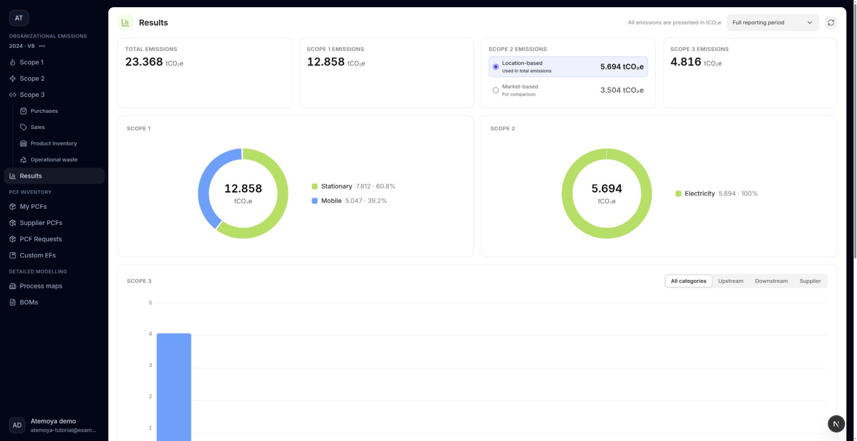
Task: Select the Location-based radio button
Action: point(496,67)
